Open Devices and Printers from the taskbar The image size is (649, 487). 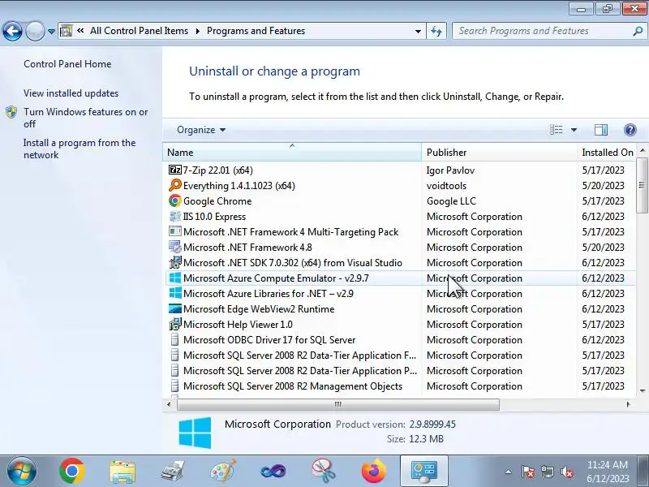click(x=172, y=472)
